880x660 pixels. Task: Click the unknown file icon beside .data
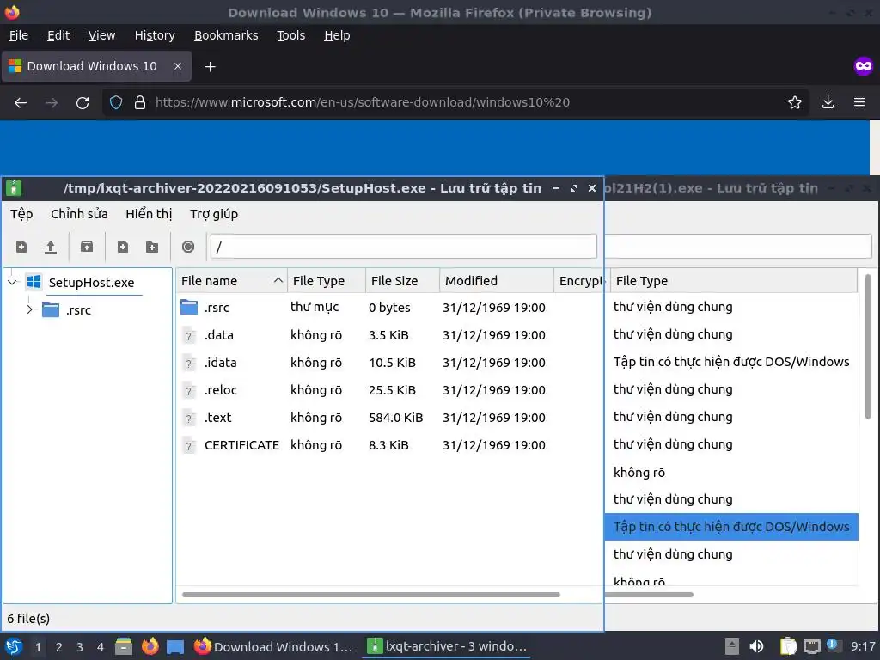[x=189, y=336]
